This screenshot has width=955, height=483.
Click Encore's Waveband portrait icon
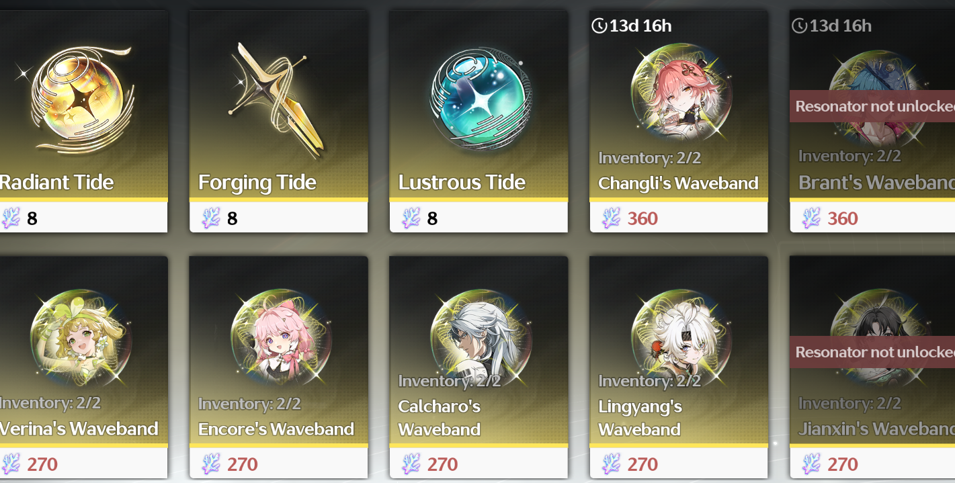(x=280, y=339)
